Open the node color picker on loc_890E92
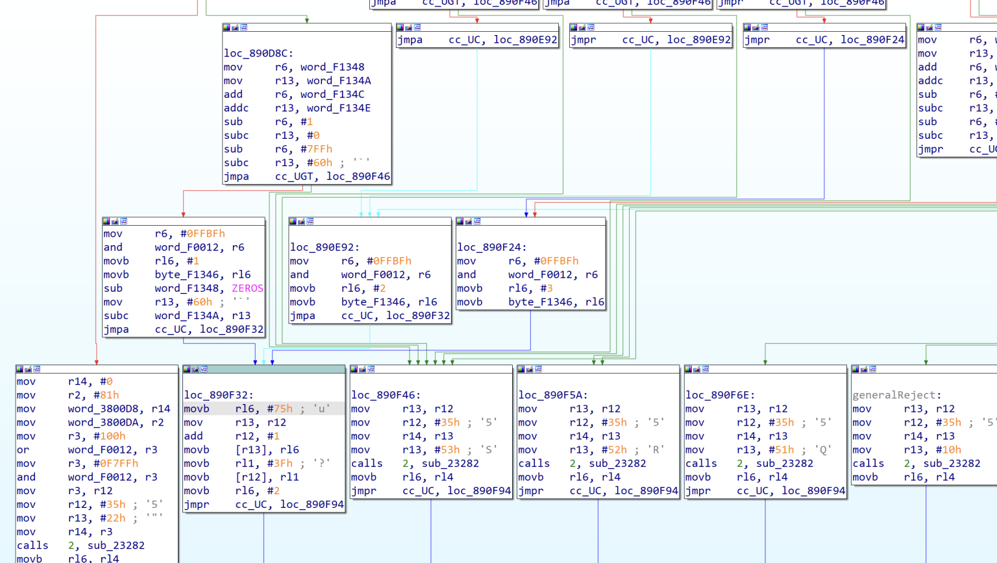The height and width of the screenshot is (563, 997). tap(291, 221)
